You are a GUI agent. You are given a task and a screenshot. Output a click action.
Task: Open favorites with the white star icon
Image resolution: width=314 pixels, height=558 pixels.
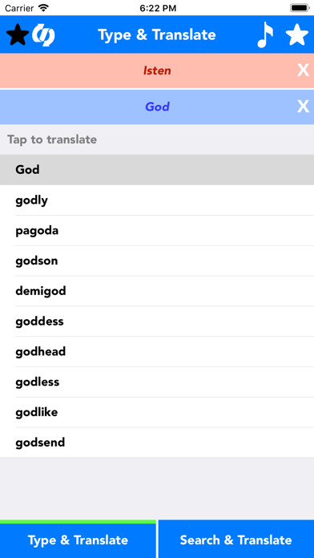pos(297,34)
